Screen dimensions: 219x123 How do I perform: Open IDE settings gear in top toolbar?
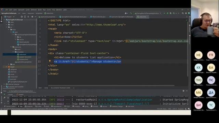[186, 13]
